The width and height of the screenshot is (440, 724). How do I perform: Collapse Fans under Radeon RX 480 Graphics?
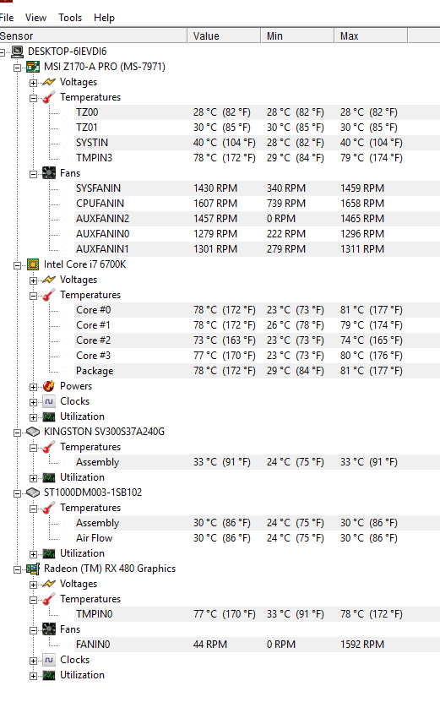(x=33, y=630)
